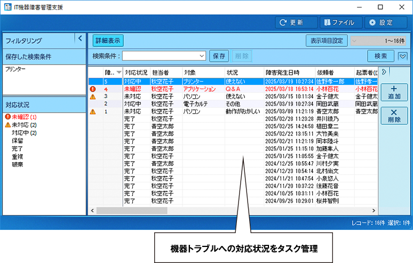413x263 pixels.
Task: Filter by 完了 status in left panel
Action: tap(18, 148)
